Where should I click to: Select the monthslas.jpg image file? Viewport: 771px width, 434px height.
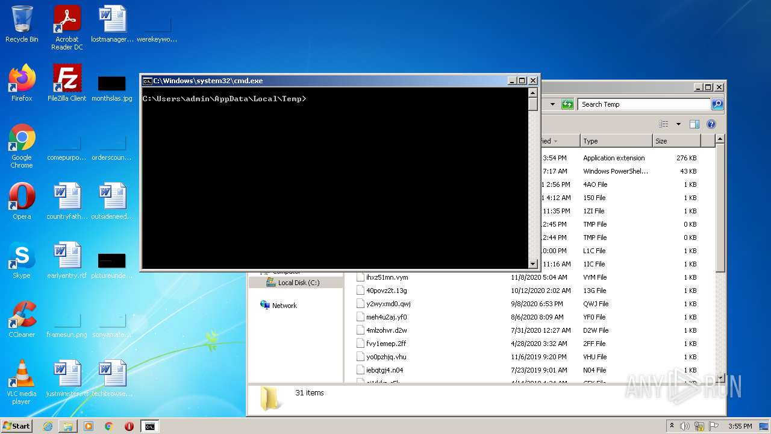(x=112, y=87)
